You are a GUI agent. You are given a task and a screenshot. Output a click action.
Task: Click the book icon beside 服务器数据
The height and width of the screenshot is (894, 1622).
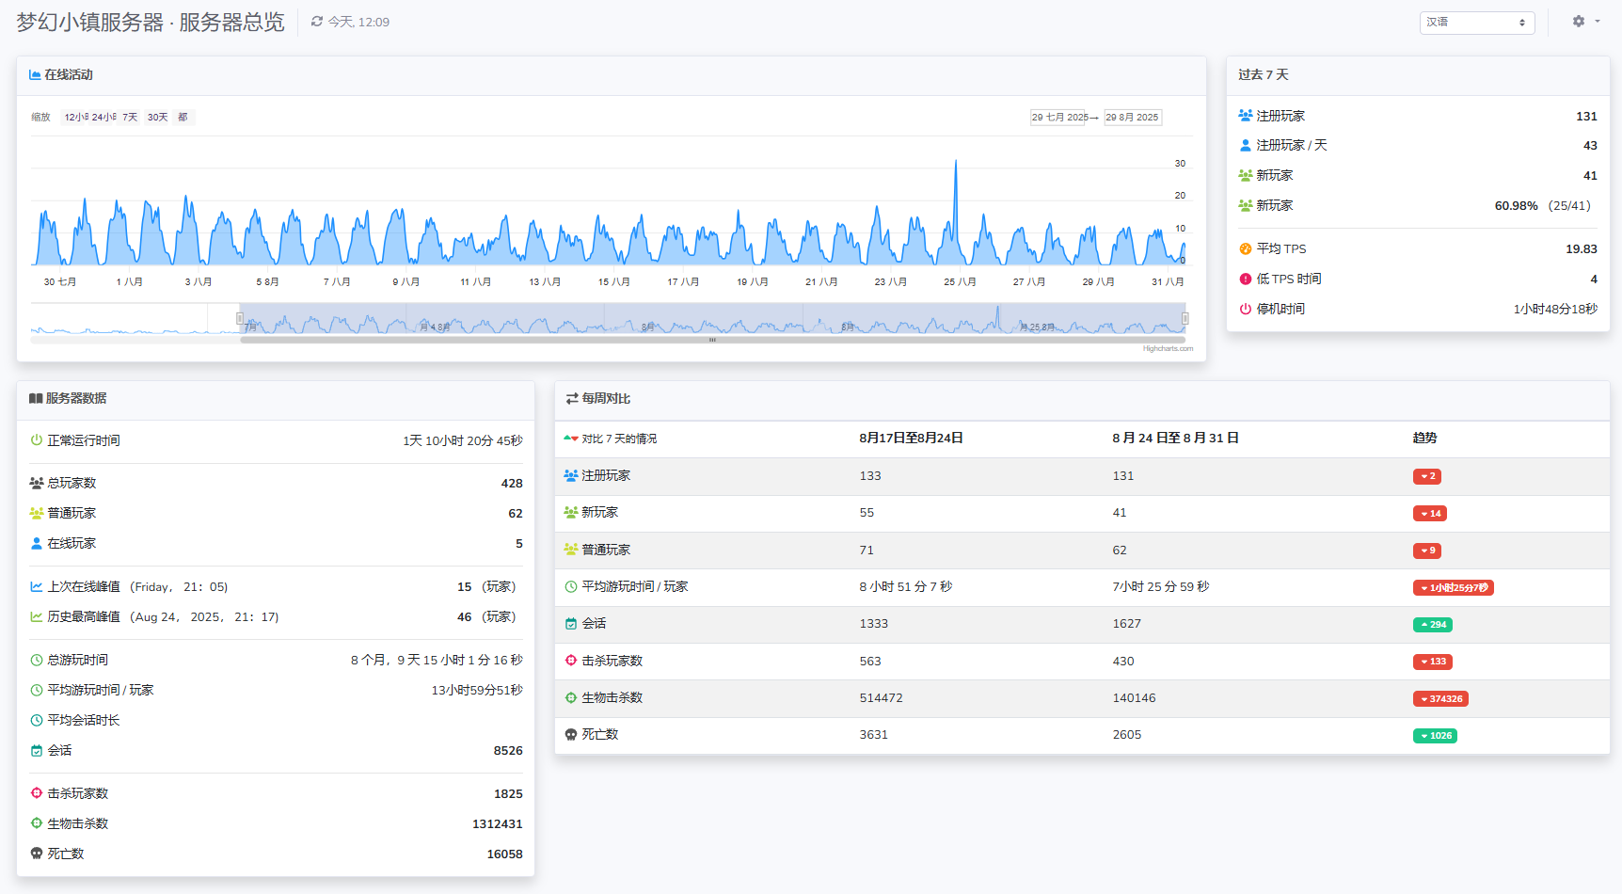pyautogui.click(x=36, y=399)
